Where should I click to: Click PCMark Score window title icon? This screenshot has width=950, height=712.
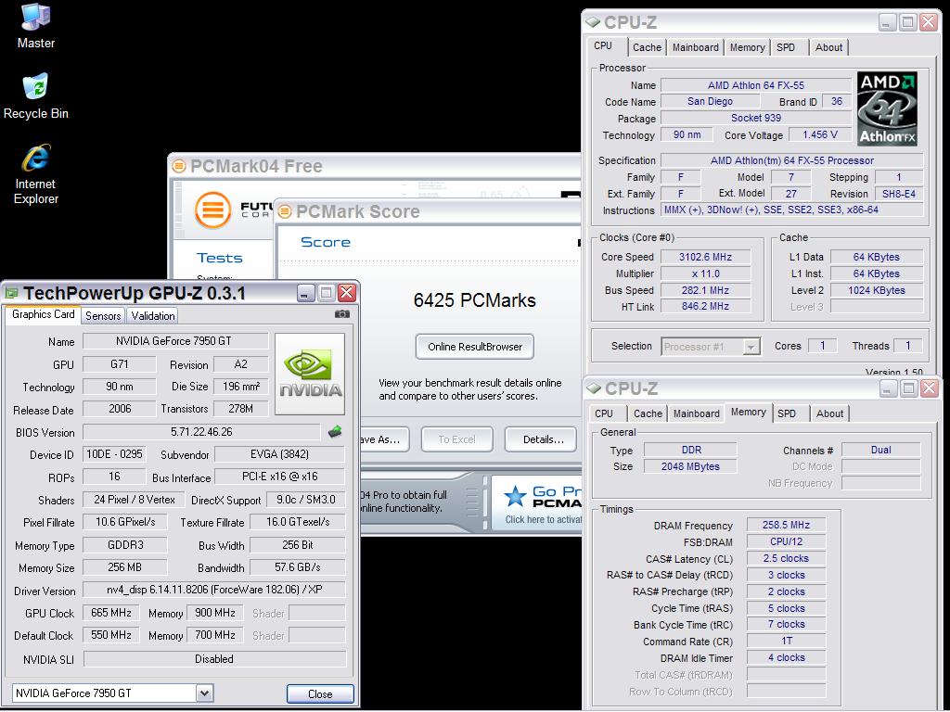point(284,211)
